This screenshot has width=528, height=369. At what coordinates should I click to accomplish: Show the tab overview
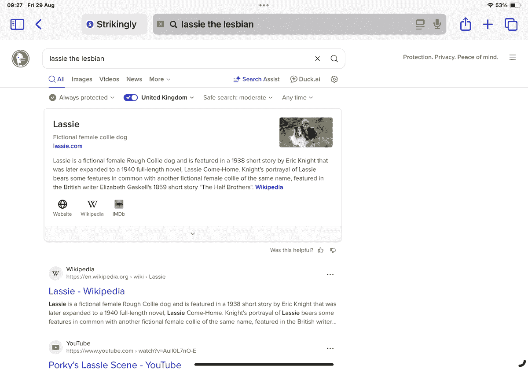pyautogui.click(x=511, y=24)
